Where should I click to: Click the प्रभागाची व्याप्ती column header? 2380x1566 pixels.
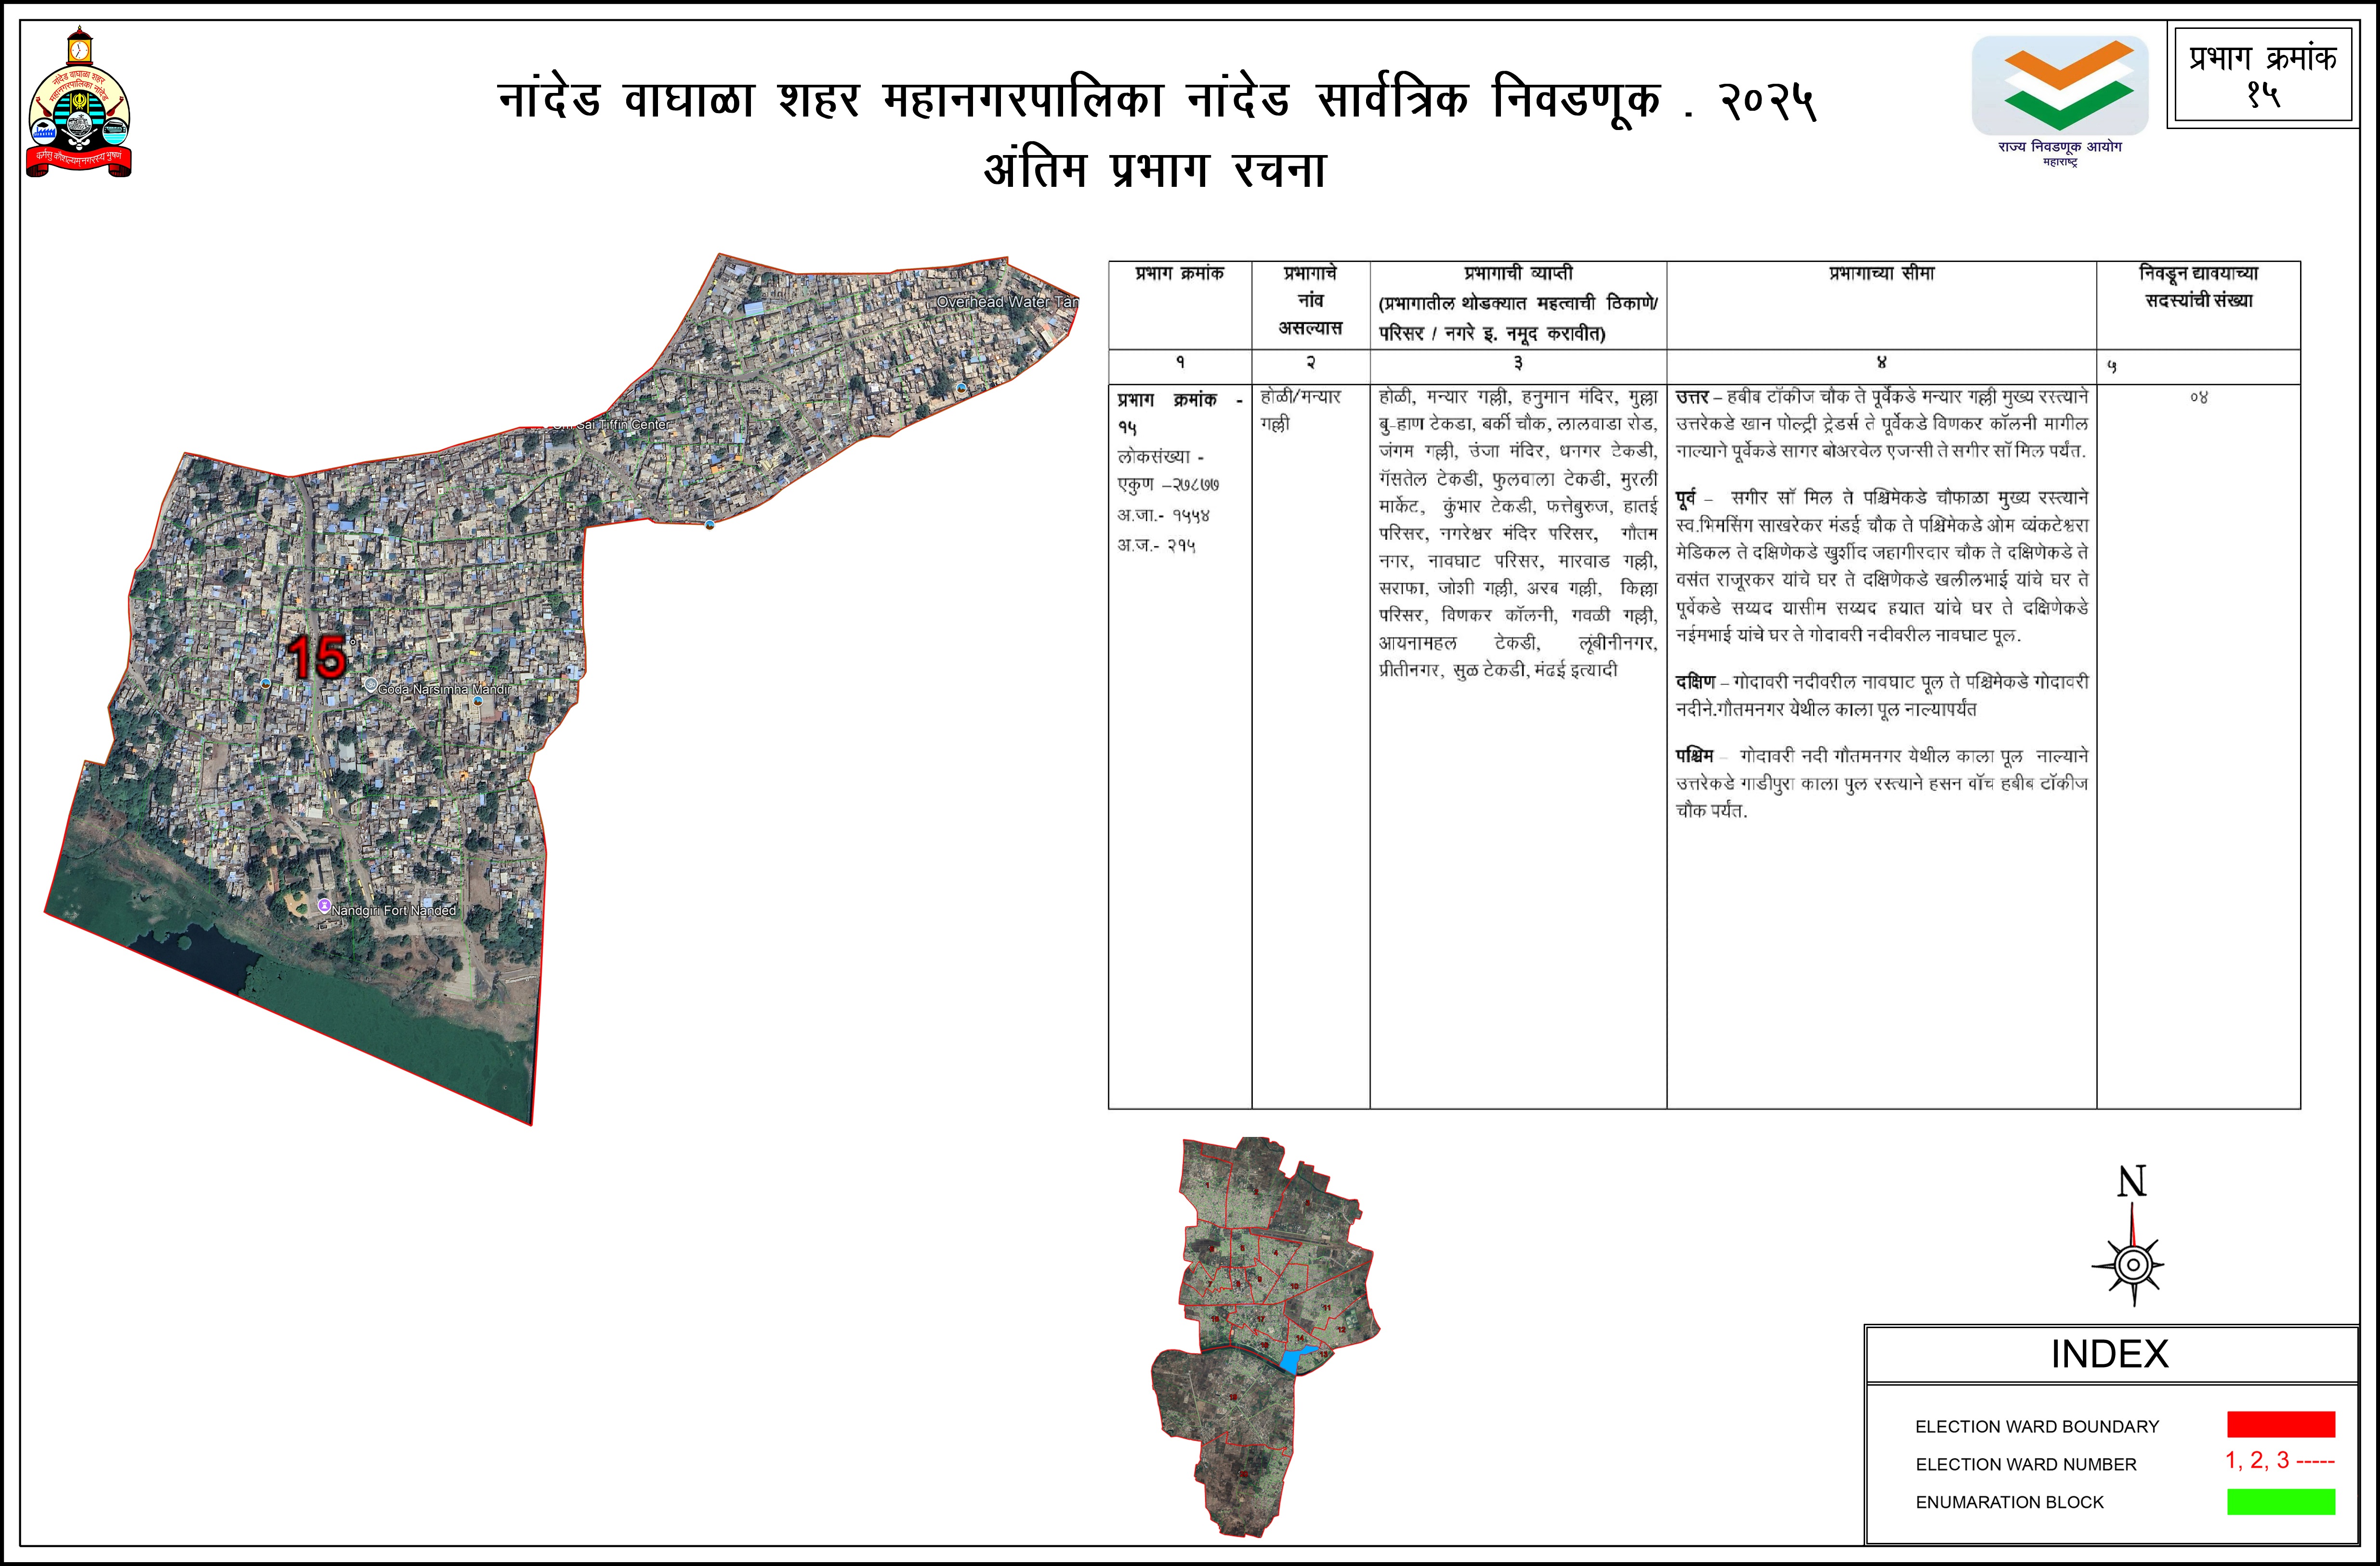pos(1517,273)
